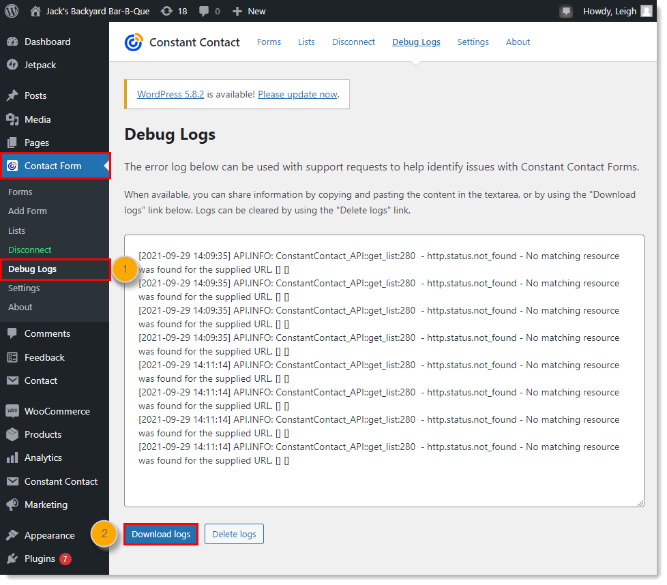
Task: Click the Contact Form Constant Contact icon
Action: pyautogui.click(x=12, y=166)
